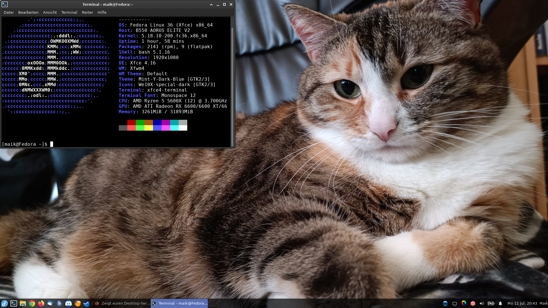The image size is (548, 308).
Task: Launch Steam from the panel
Action: click(86, 303)
